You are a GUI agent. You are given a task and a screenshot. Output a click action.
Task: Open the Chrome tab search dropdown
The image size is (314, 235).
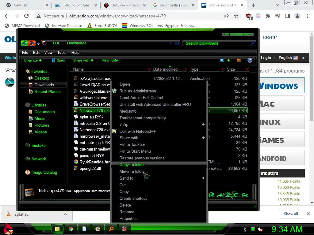pyautogui.click(x=277, y=5)
